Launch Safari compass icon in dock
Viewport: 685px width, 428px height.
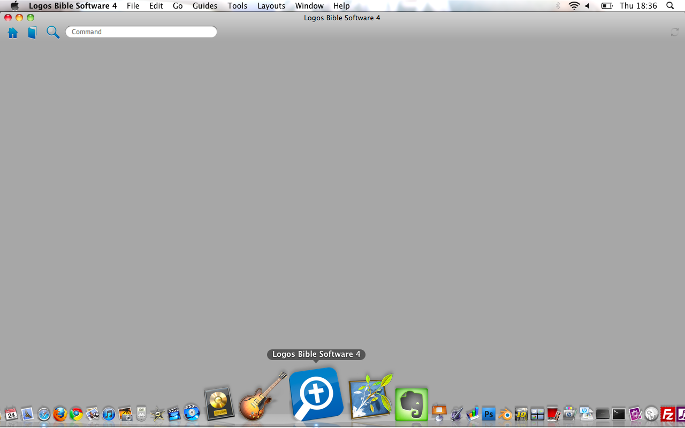tap(44, 414)
